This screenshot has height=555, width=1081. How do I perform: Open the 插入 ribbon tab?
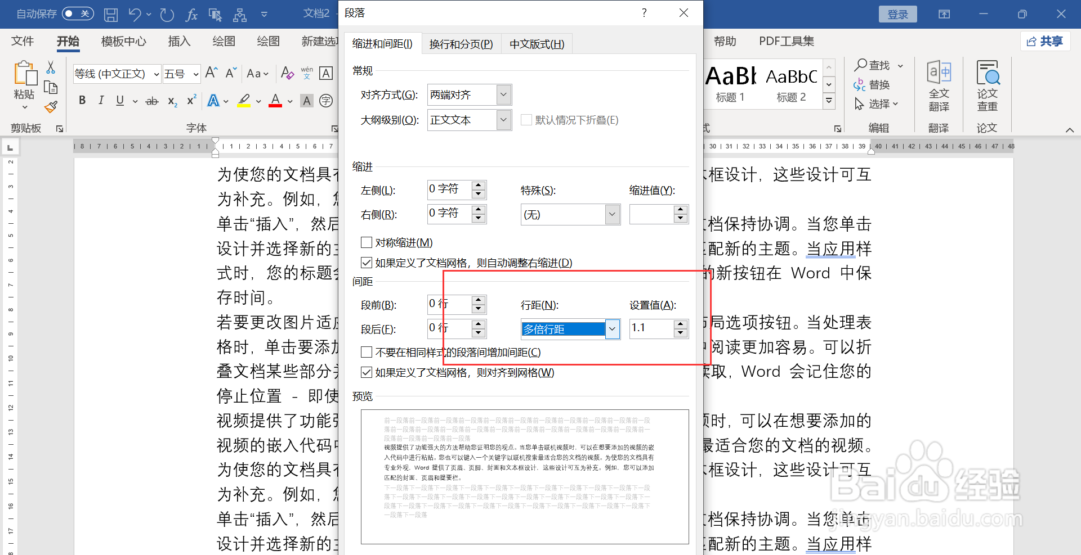pos(179,41)
